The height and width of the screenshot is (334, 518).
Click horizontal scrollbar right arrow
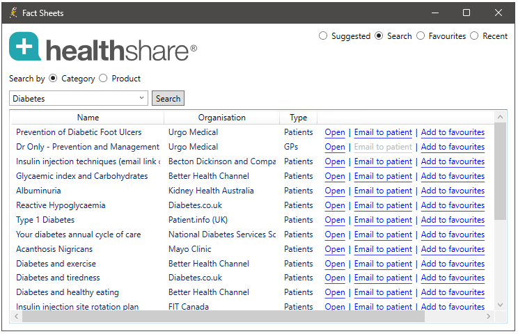click(488, 316)
